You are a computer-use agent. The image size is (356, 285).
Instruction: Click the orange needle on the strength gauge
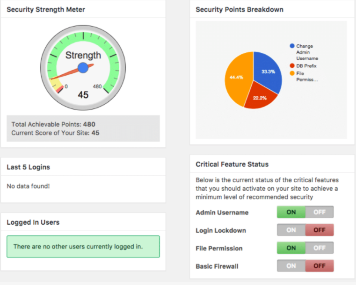[66, 74]
